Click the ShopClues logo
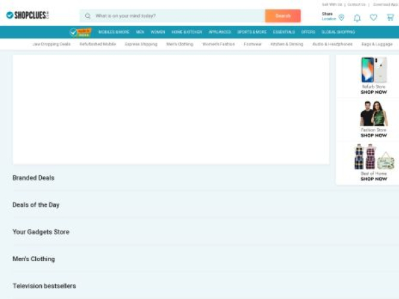 pyautogui.click(x=27, y=15)
